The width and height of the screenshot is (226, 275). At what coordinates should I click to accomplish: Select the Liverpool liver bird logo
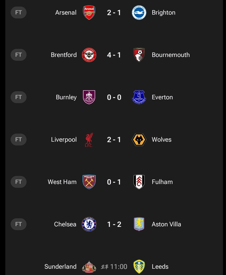click(x=89, y=140)
